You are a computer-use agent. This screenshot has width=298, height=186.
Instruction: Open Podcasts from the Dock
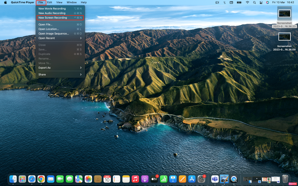[145, 179]
